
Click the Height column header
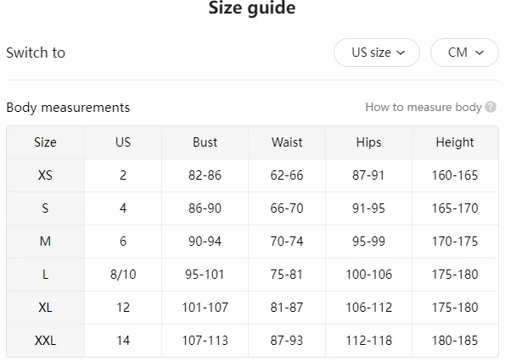coord(455,142)
